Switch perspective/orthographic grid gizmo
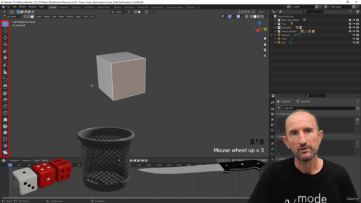Image resolution: width=361 pixels, height=203 pixels. 265,56
